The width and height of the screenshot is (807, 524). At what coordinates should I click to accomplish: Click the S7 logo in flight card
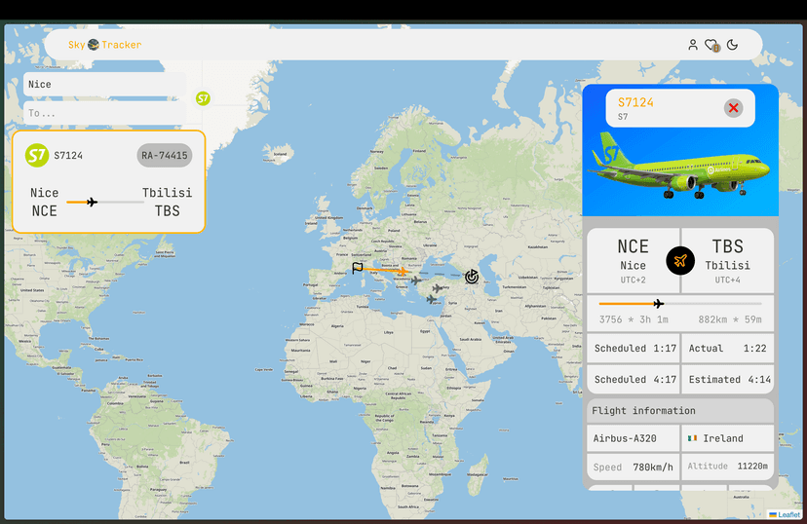point(37,155)
